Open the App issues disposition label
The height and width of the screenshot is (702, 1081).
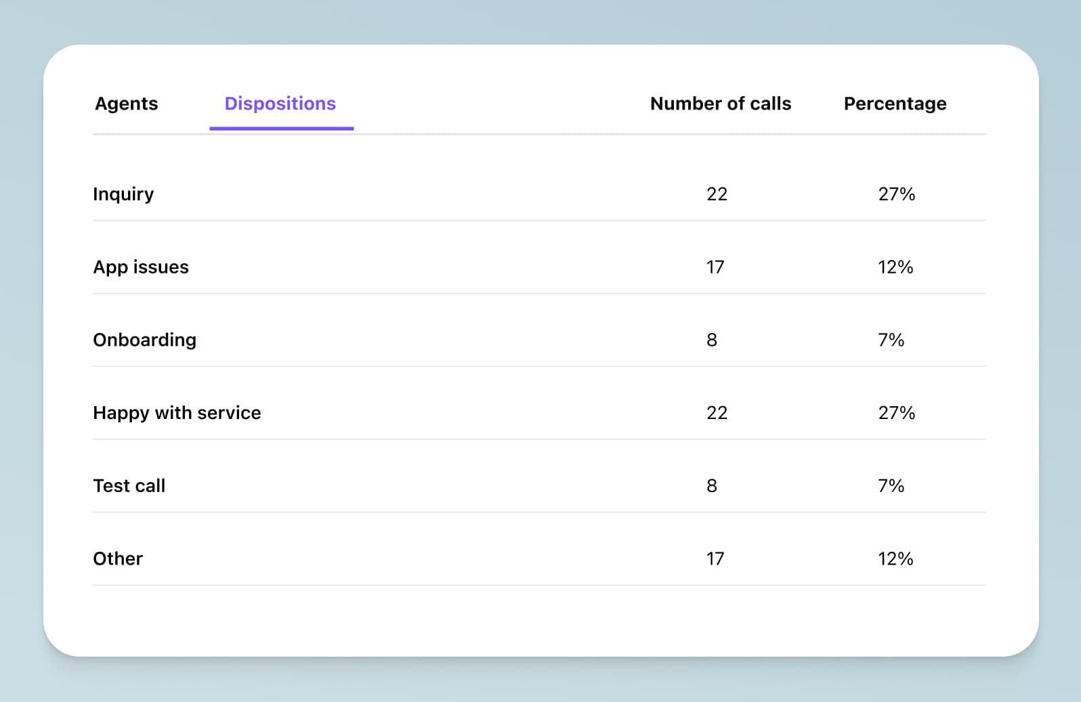pos(141,267)
